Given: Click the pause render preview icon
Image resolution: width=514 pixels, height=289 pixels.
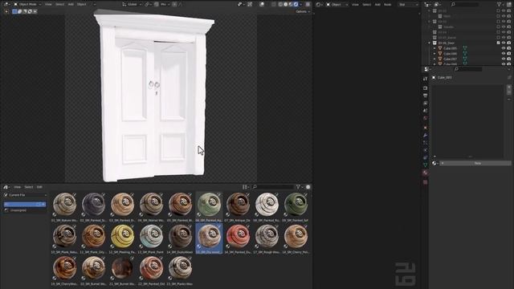Looking at the screenshot, I should point(308,4).
